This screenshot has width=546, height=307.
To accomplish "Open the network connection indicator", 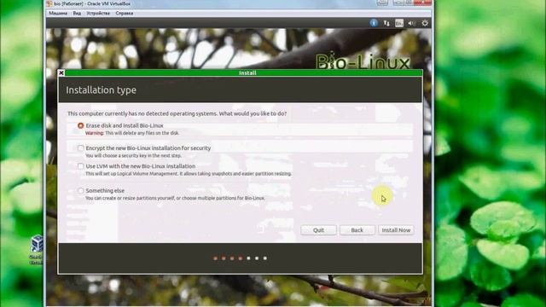I will click(x=386, y=23).
